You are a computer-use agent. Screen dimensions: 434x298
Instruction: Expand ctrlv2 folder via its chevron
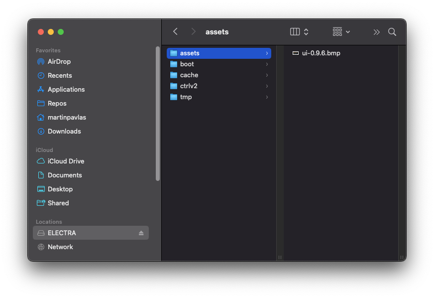point(267,86)
